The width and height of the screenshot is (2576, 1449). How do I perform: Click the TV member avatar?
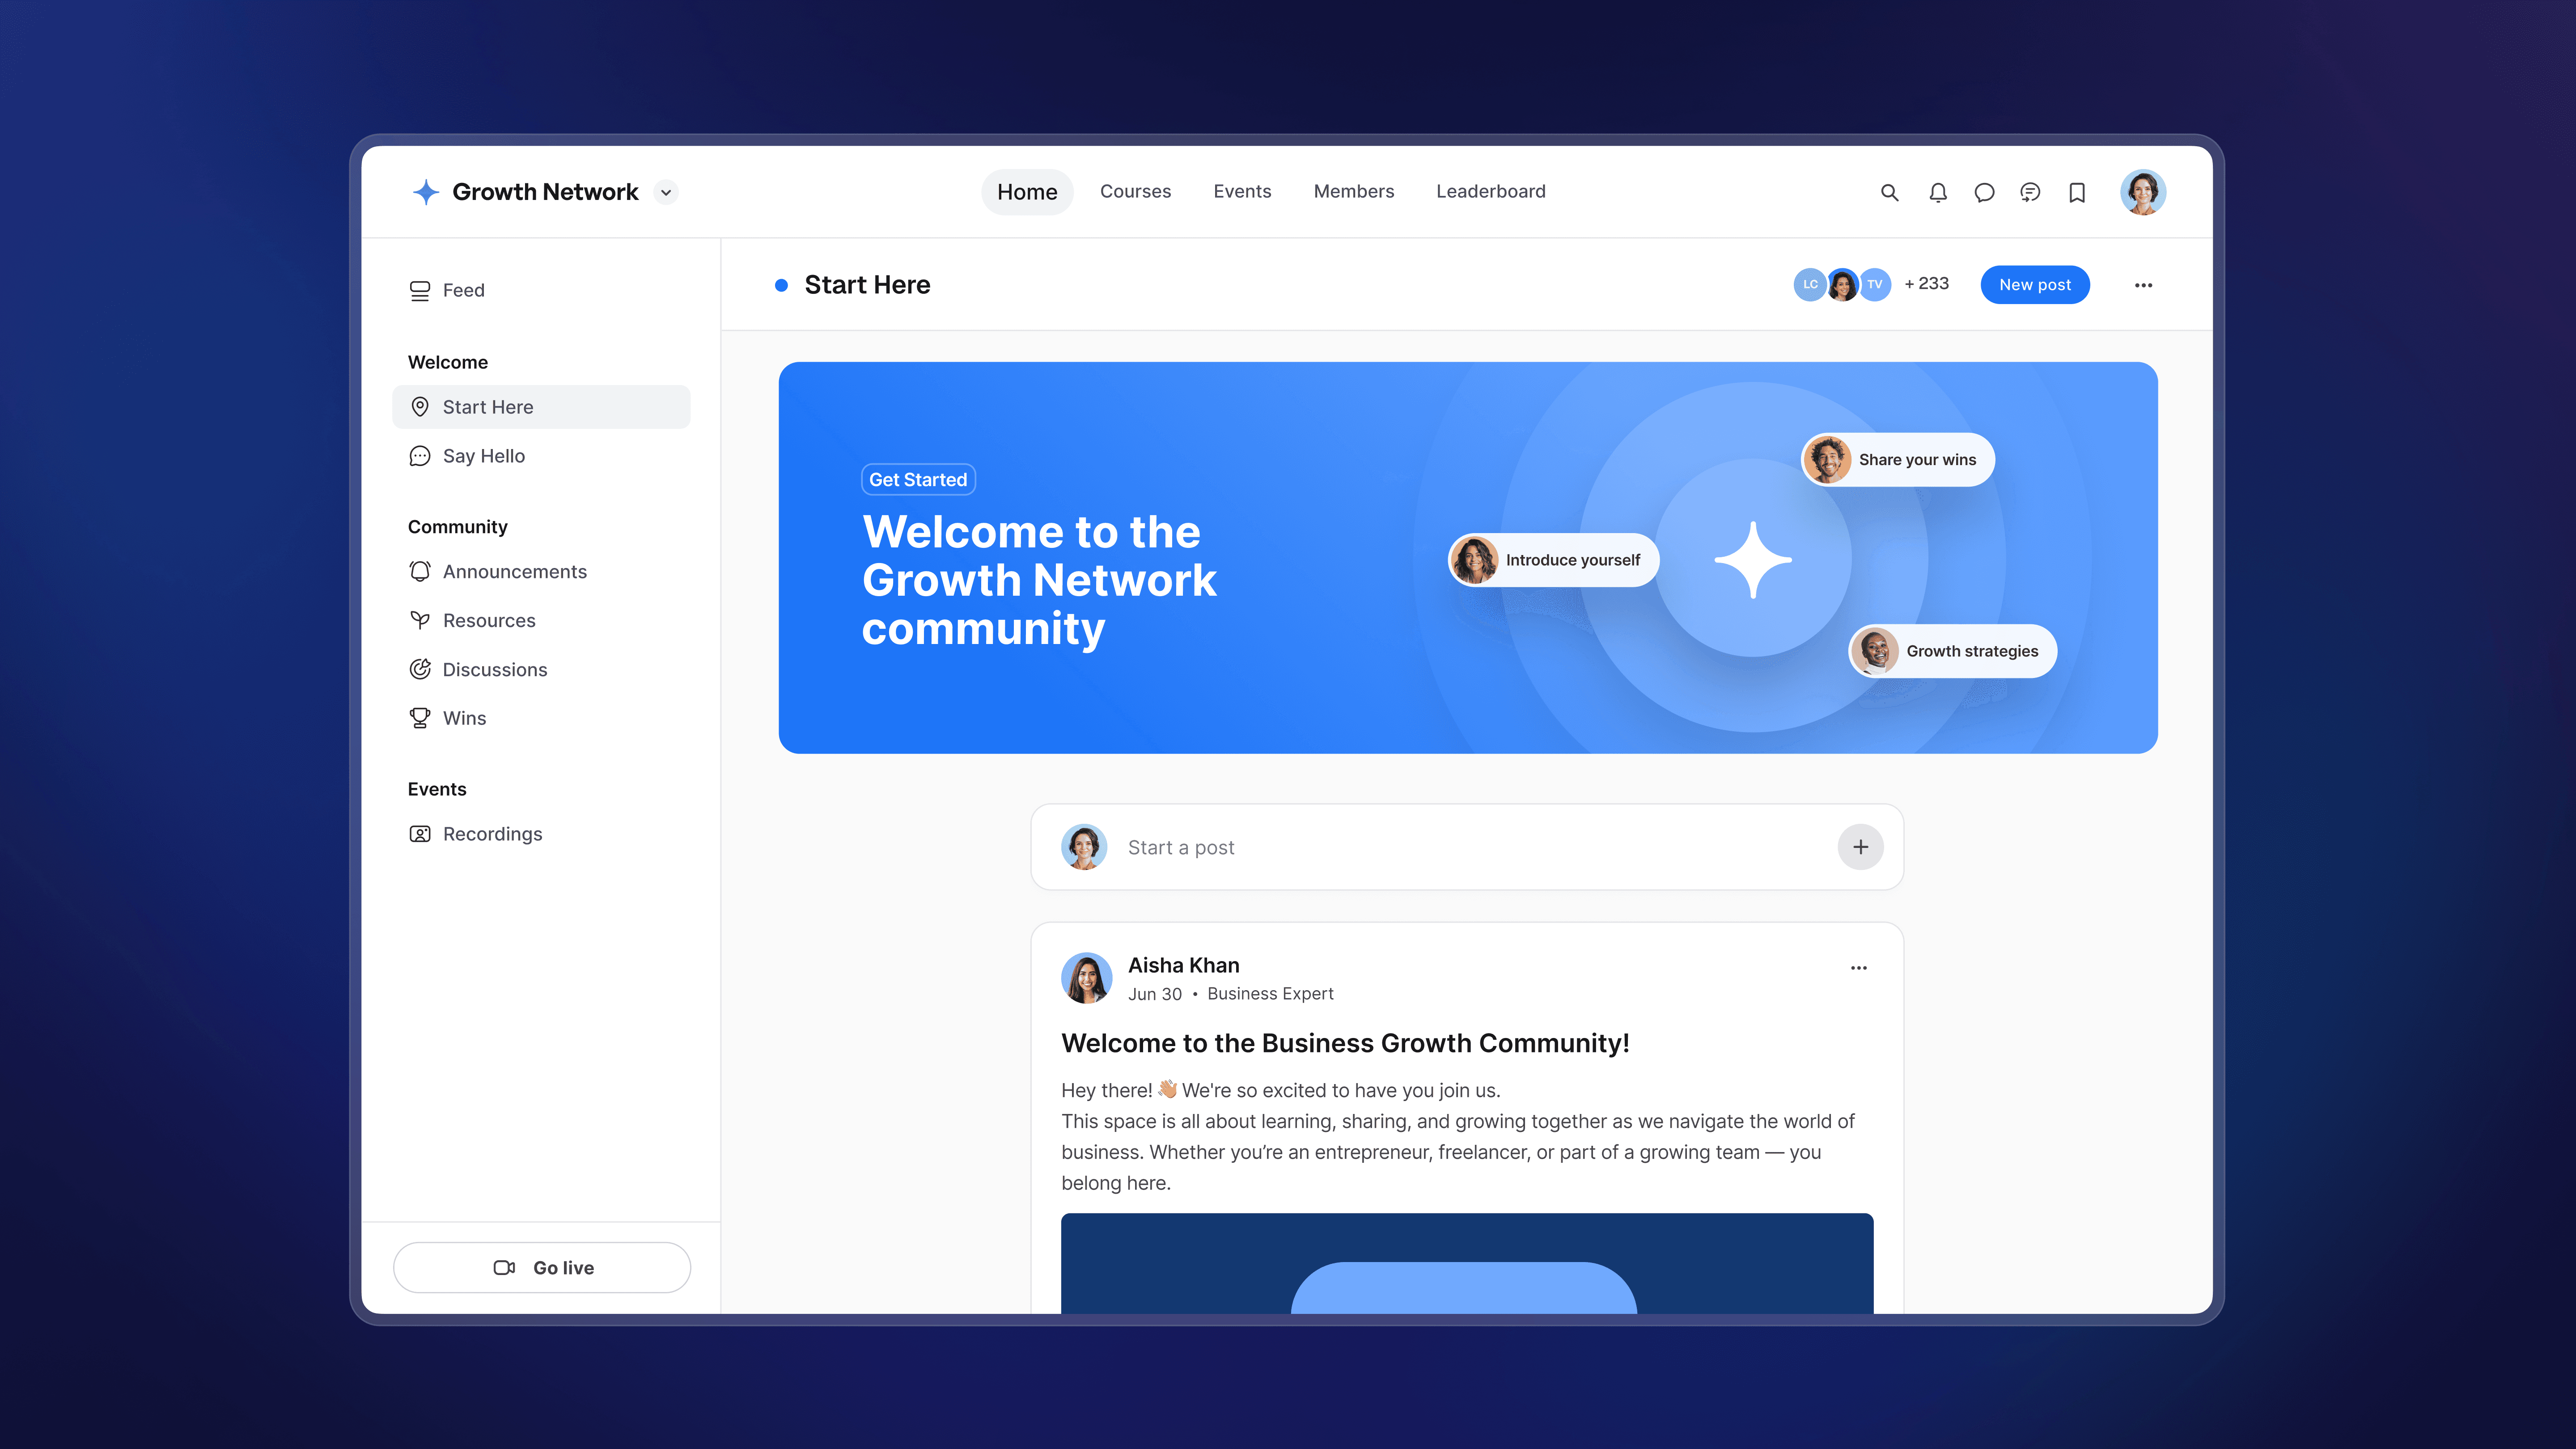coord(1875,284)
